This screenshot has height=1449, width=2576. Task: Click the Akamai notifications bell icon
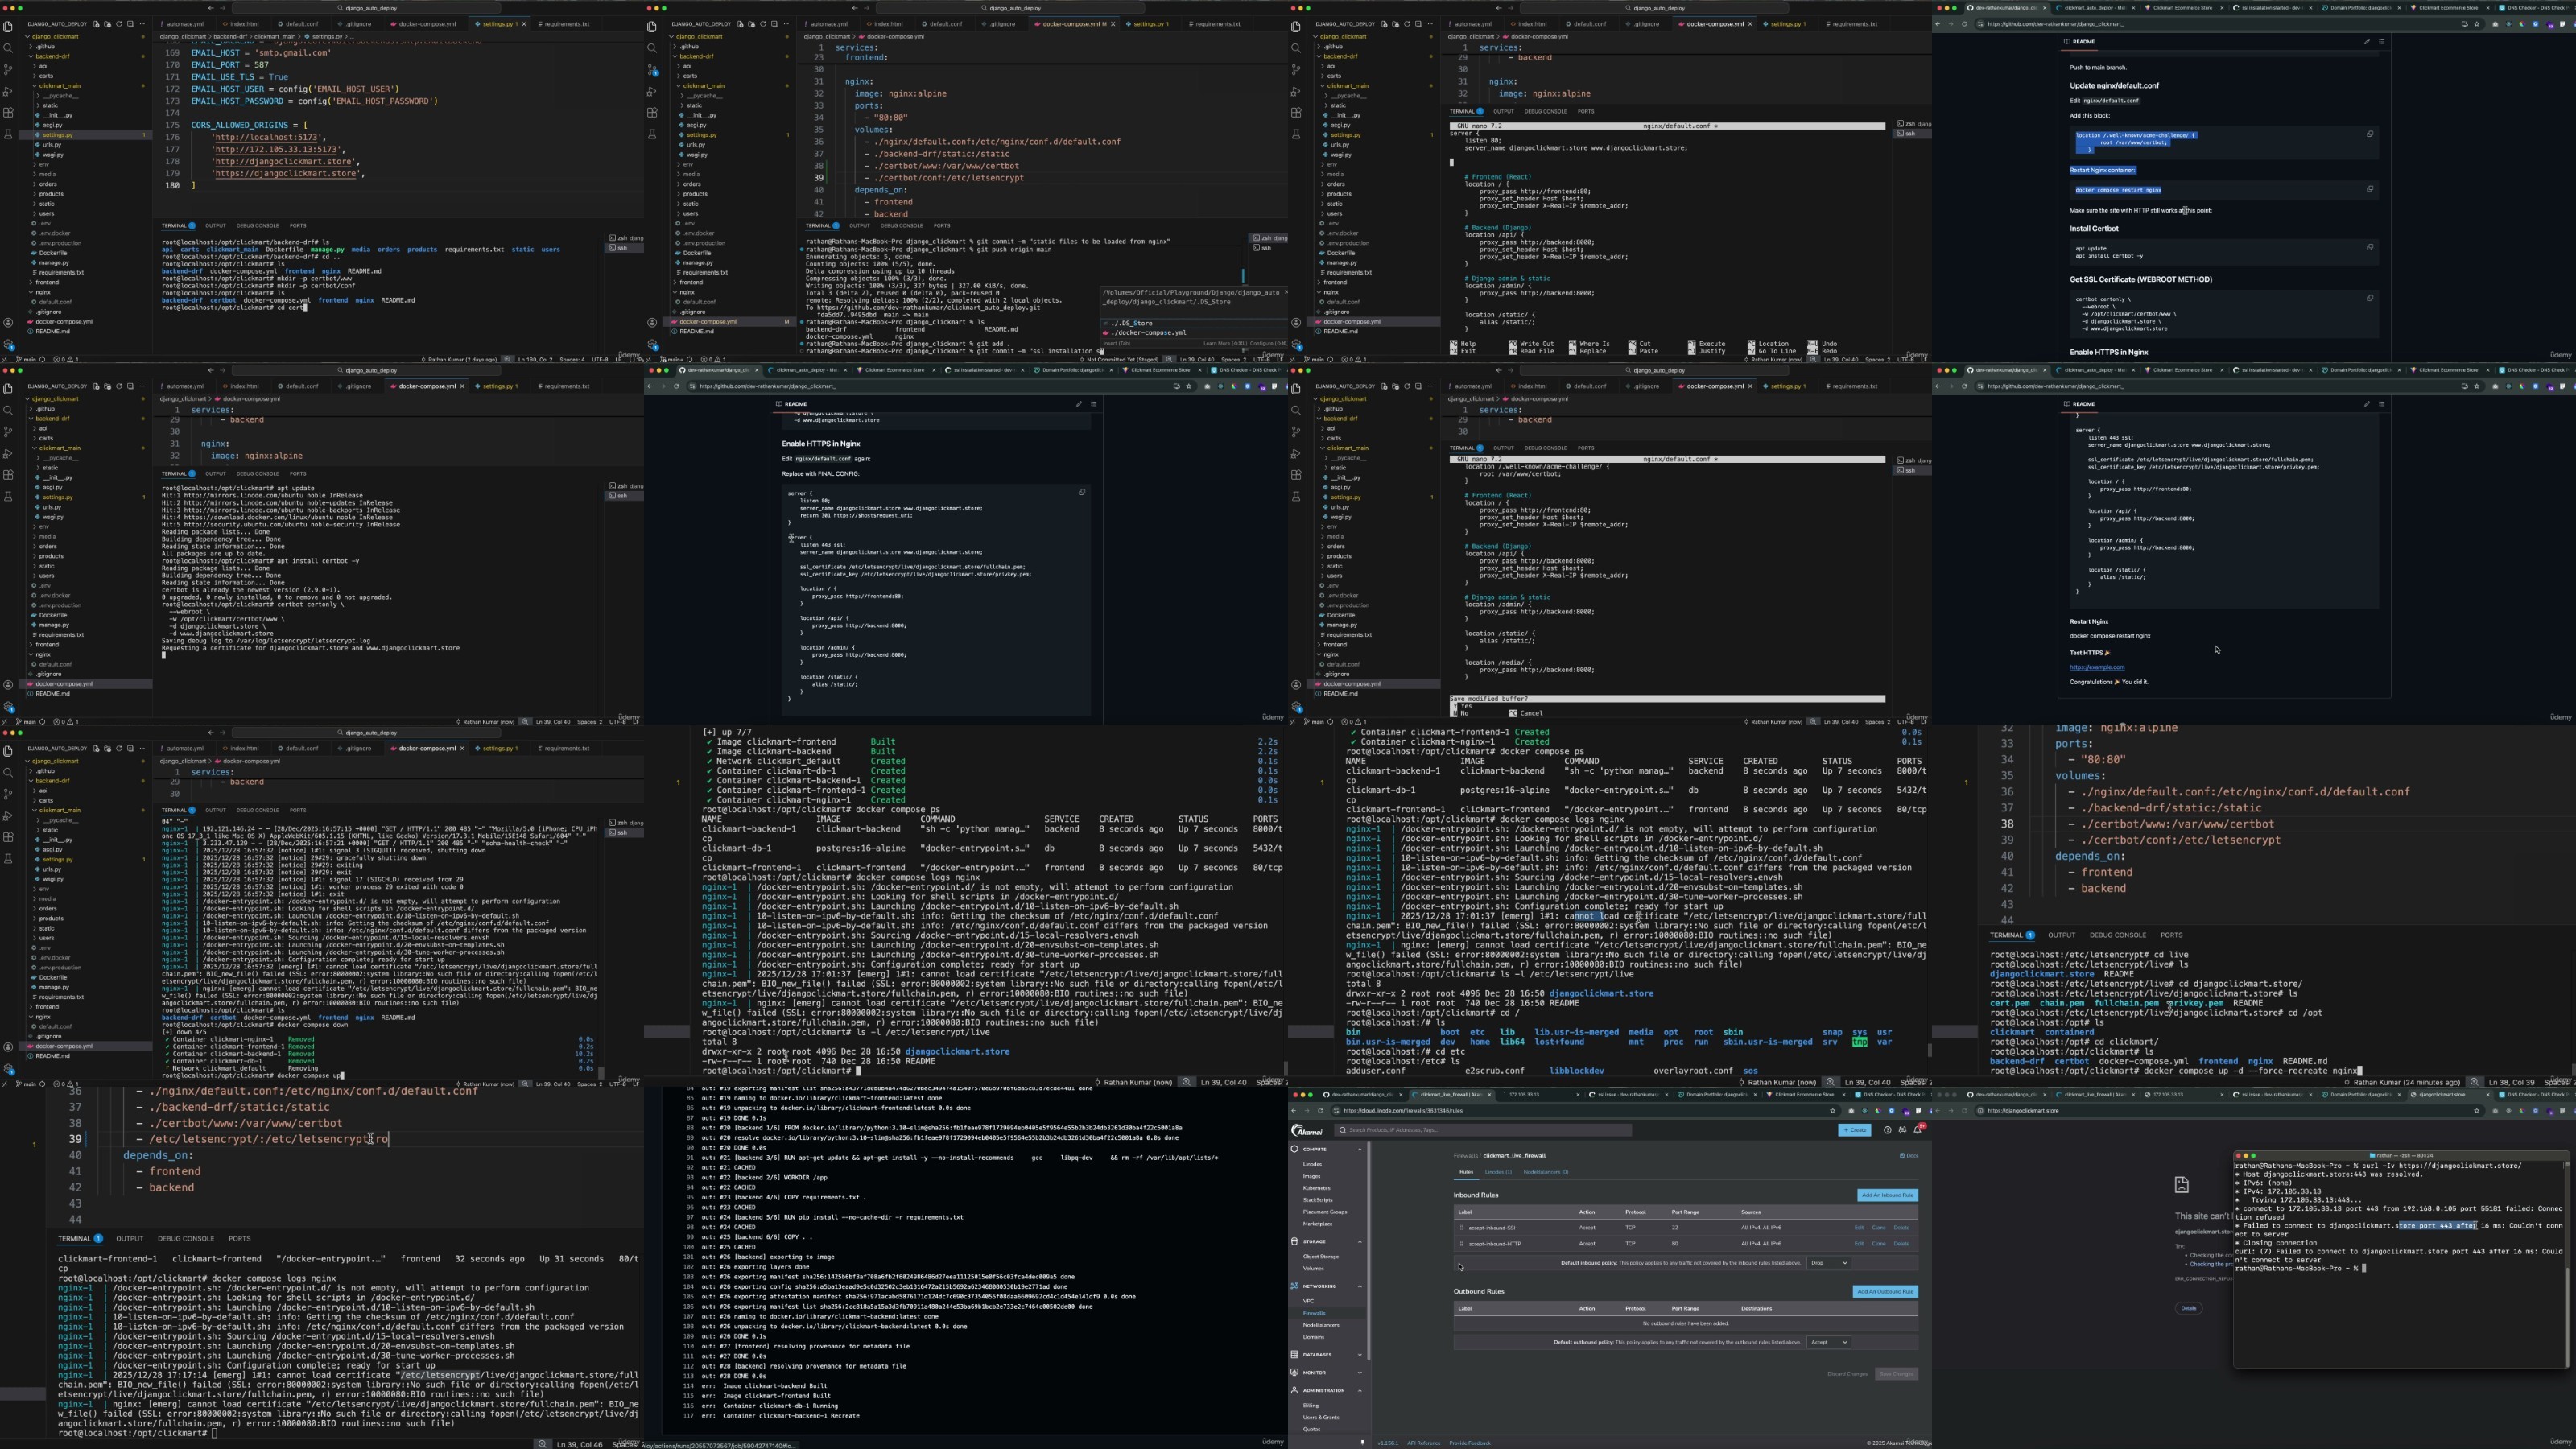tap(1918, 1130)
